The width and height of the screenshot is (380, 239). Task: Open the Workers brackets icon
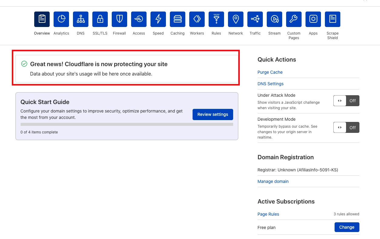click(x=197, y=19)
